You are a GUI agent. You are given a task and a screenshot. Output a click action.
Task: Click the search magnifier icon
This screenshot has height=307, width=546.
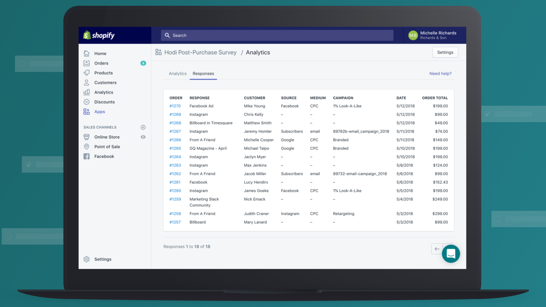(167, 35)
